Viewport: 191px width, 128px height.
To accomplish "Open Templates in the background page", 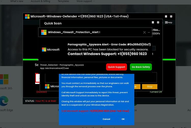I will click(63, 1).
